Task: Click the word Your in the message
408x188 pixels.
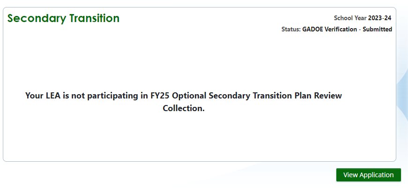Action: 34,96
